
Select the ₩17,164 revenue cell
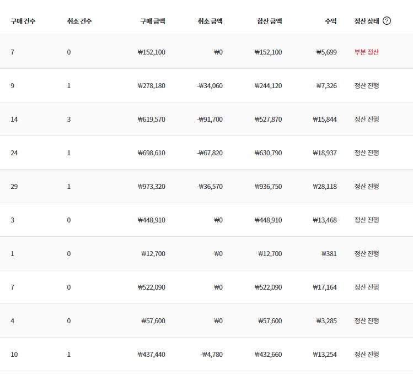(x=326, y=287)
